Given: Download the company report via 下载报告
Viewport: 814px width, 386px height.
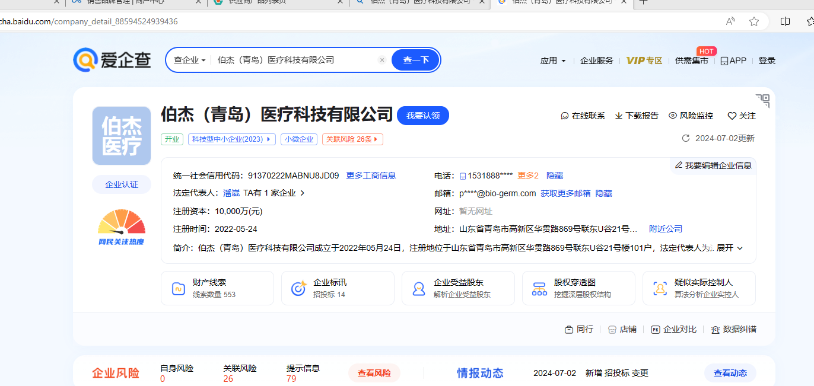Looking at the screenshot, I should point(637,116).
